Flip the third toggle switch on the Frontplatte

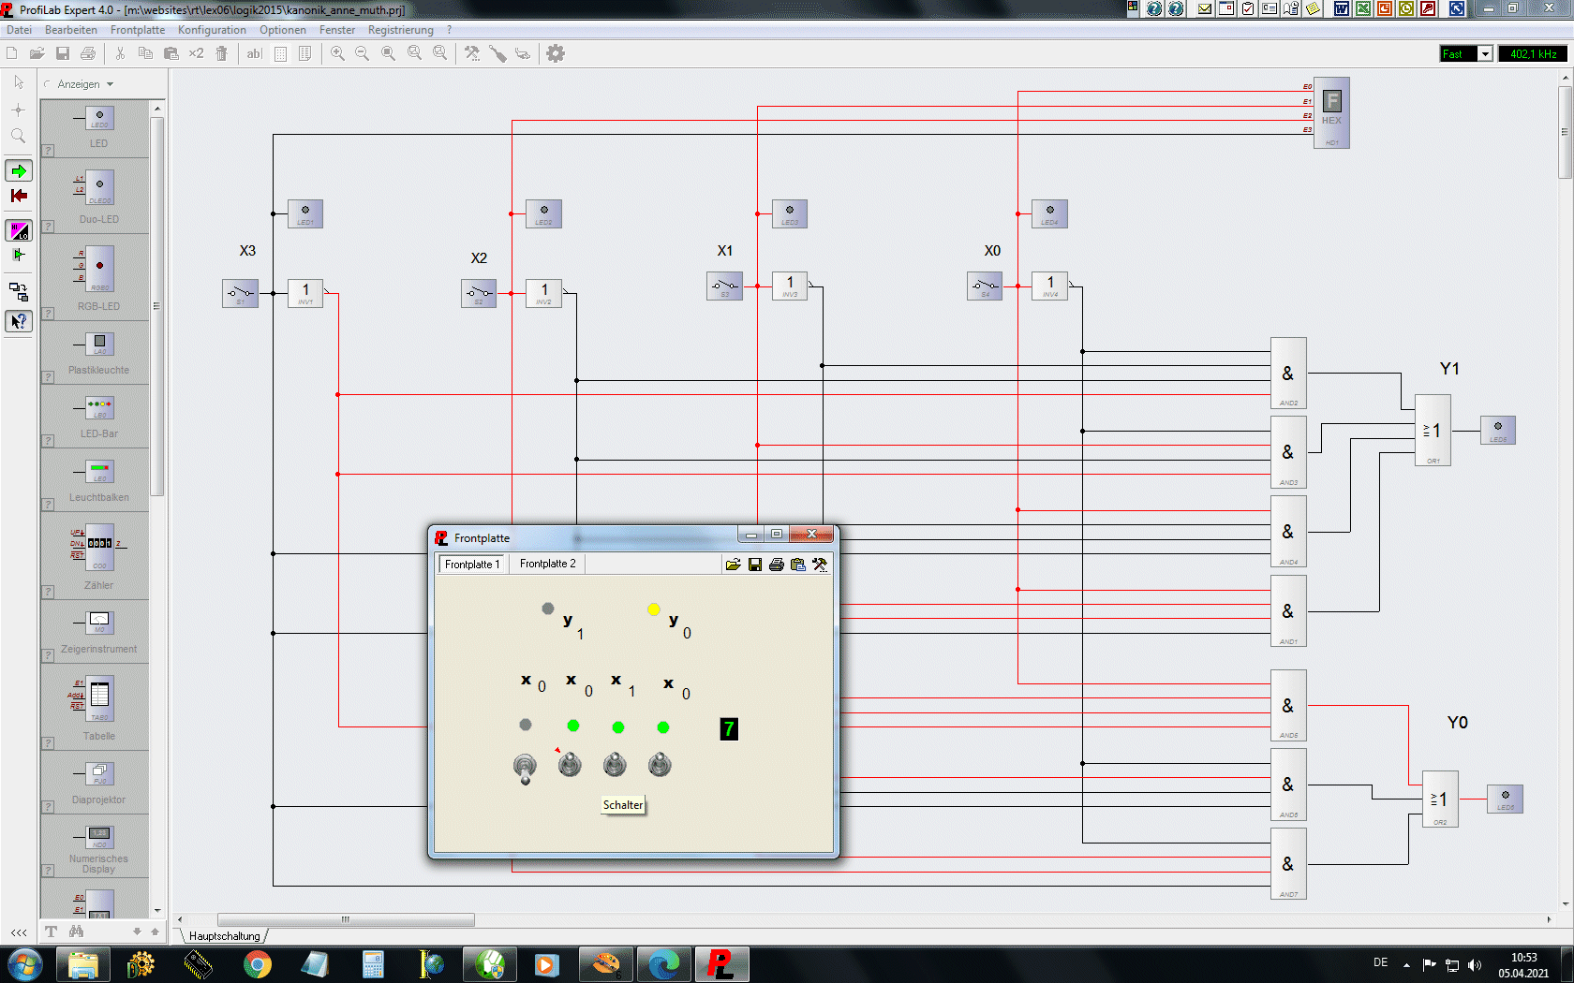[615, 765]
